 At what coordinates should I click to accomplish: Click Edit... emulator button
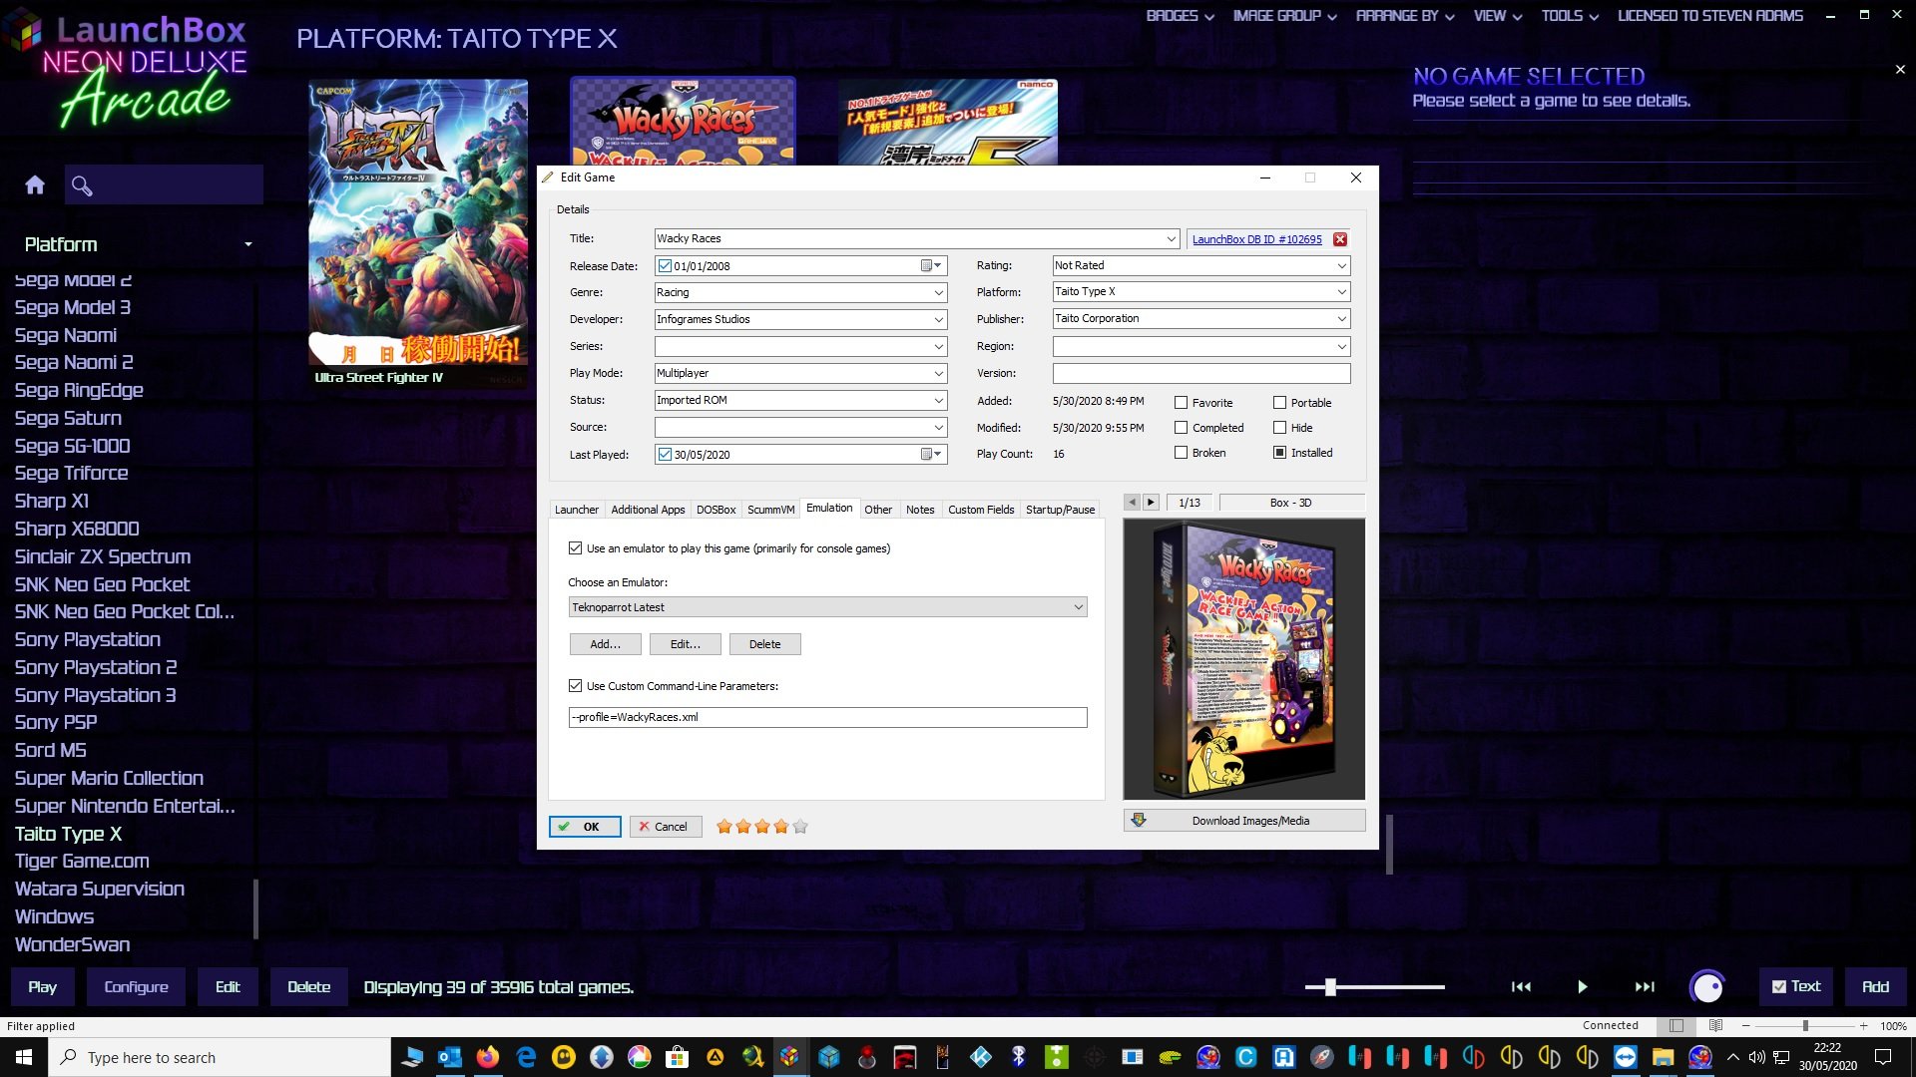pyautogui.click(x=685, y=644)
